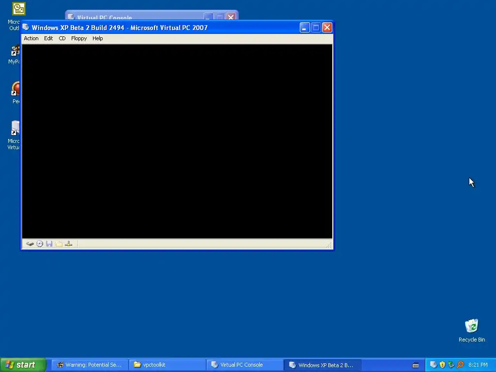Open the Start menu
496x372 pixels.
[23, 365]
